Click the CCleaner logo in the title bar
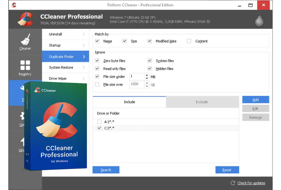 click(x=14, y=5)
